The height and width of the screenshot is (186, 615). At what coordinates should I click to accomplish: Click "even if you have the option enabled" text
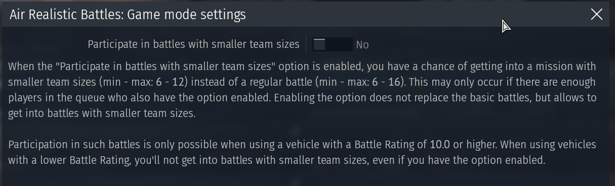pos(465,161)
